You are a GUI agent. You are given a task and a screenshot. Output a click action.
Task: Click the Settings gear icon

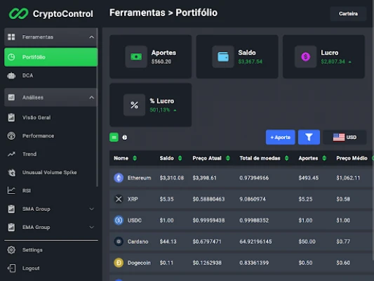11,250
